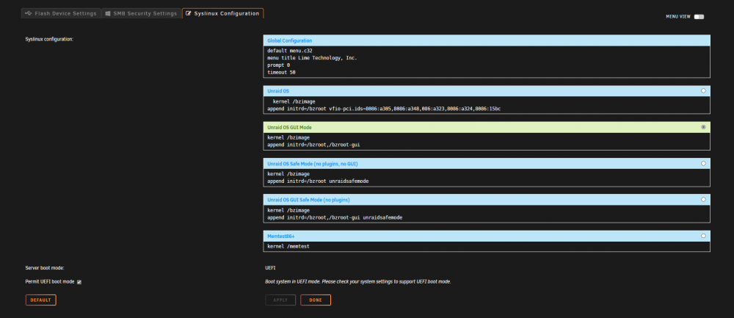734x318 pixels.
Task: Open the Flash Device Settings tab
Action: coord(62,13)
